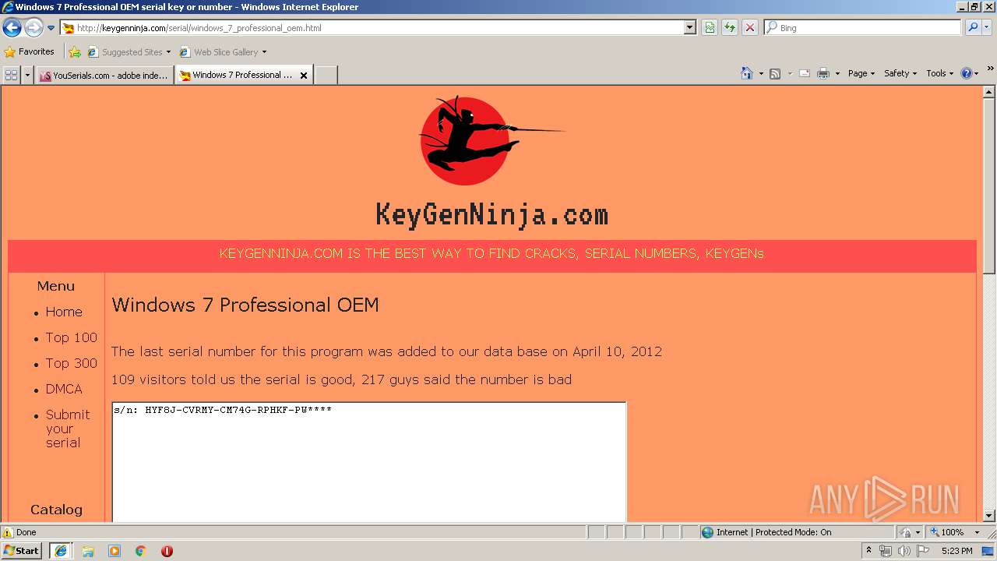Viewport: 997px width, 561px height.
Task: Launch Chrome from the taskbar
Action: point(141,551)
